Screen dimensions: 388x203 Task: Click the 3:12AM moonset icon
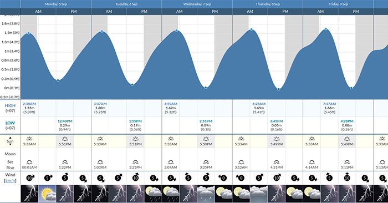point(241,163)
